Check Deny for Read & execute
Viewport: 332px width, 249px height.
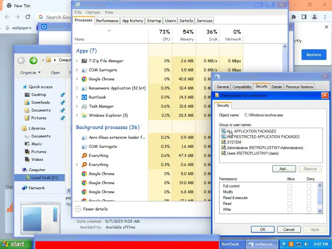point(309,197)
